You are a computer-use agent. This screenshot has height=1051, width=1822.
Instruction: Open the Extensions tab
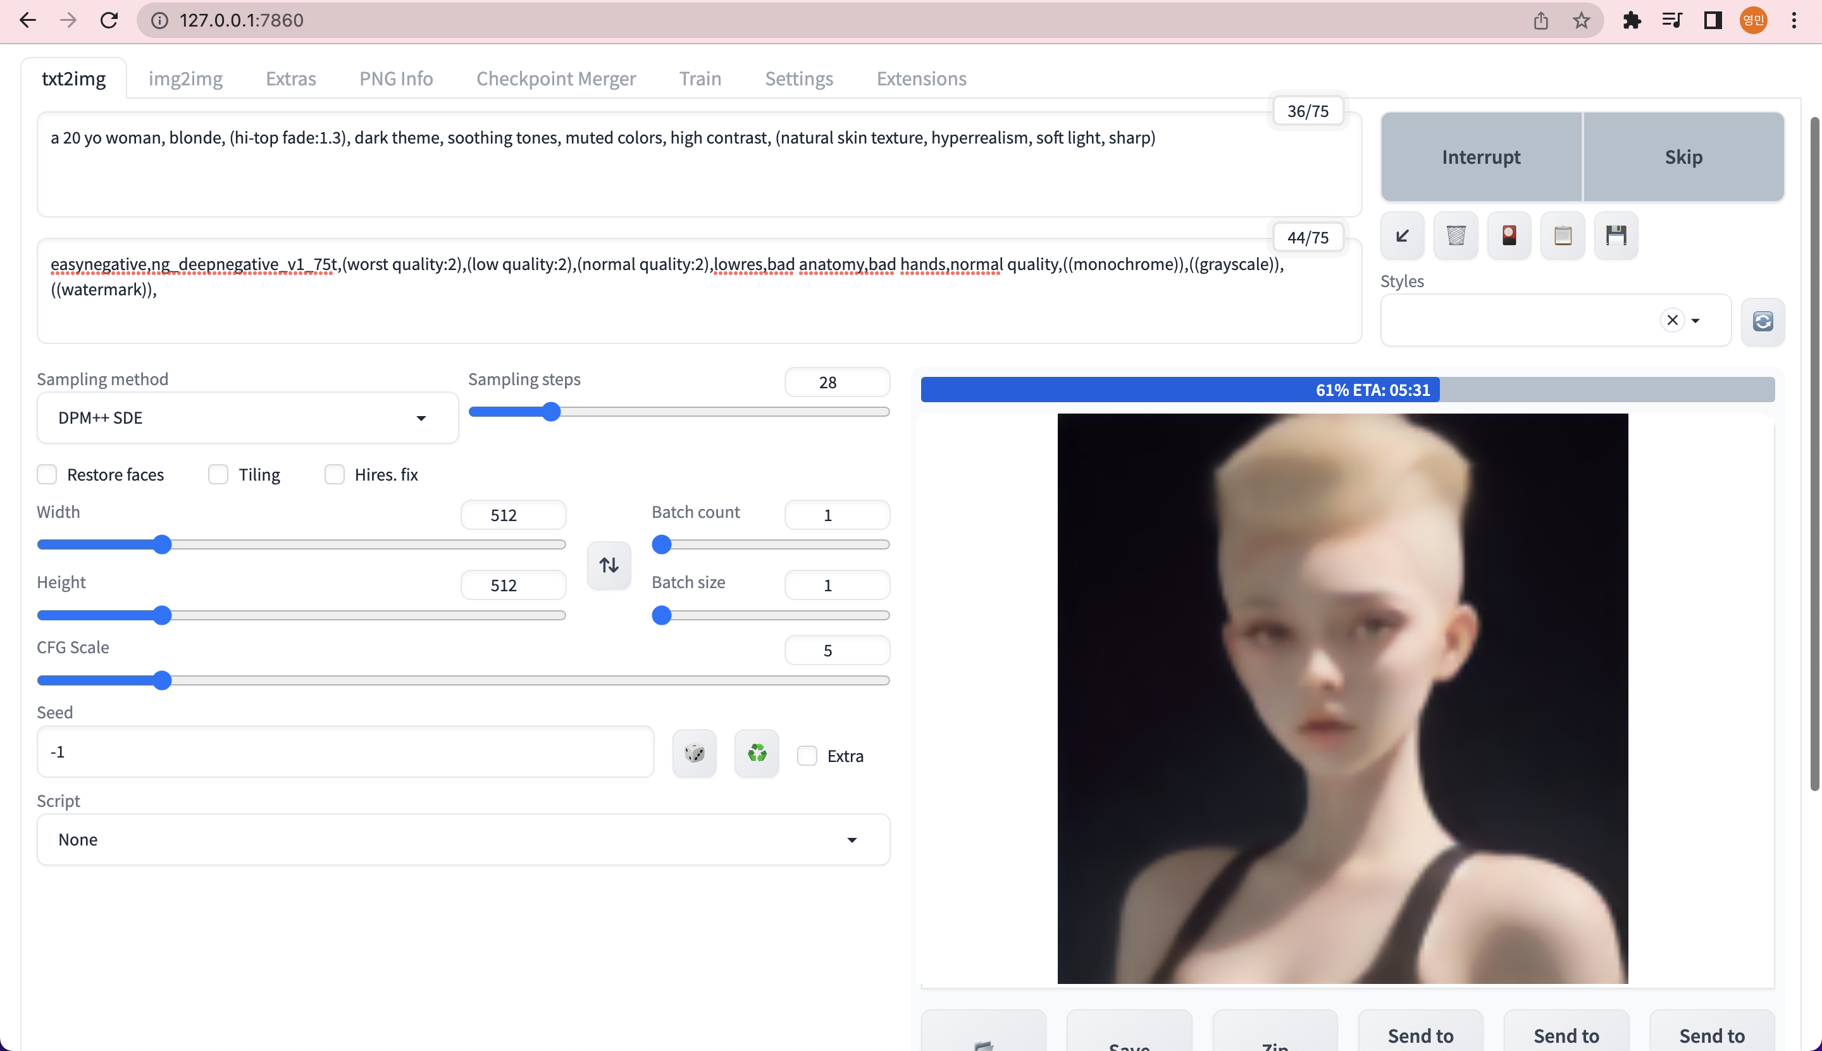[920, 78]
